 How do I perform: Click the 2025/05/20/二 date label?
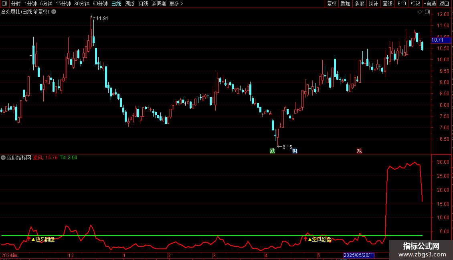click(359, 255)
